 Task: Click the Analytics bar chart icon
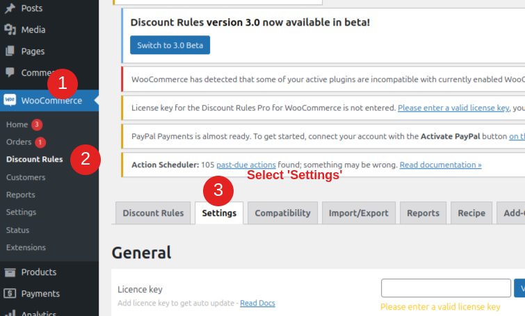pos(10,313)
